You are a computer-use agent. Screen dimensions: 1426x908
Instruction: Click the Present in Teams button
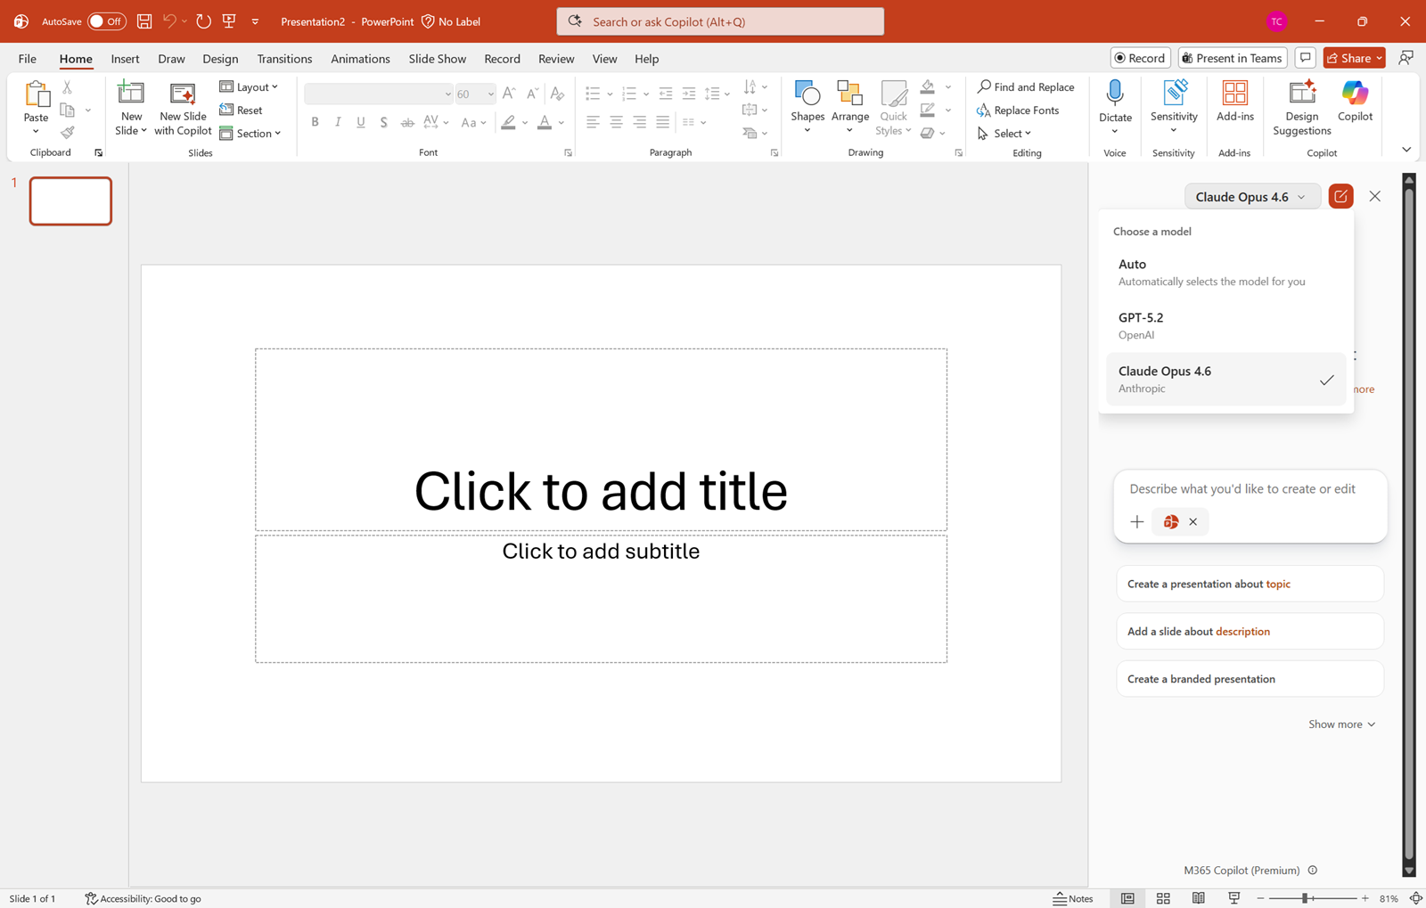pyautogui.click(x=1232, y=58)
